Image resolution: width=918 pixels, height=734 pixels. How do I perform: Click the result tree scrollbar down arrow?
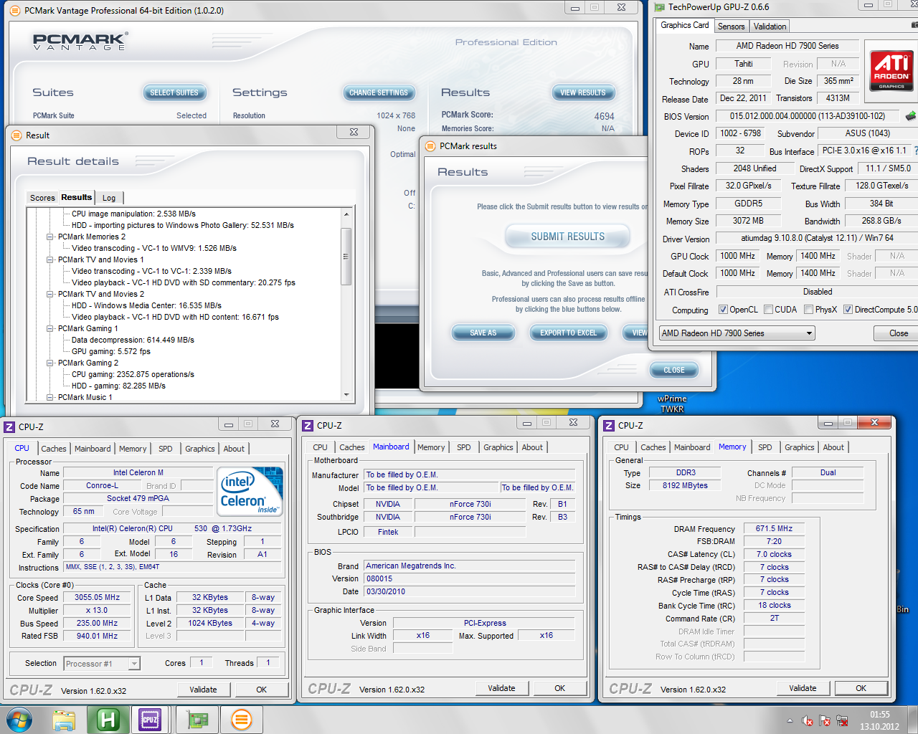click(346, 395)
